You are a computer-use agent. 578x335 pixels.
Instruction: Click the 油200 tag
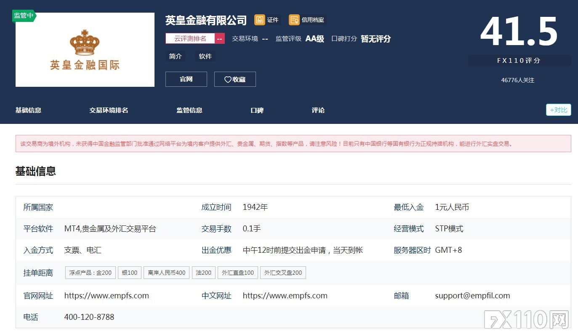(x=204, y=273)
